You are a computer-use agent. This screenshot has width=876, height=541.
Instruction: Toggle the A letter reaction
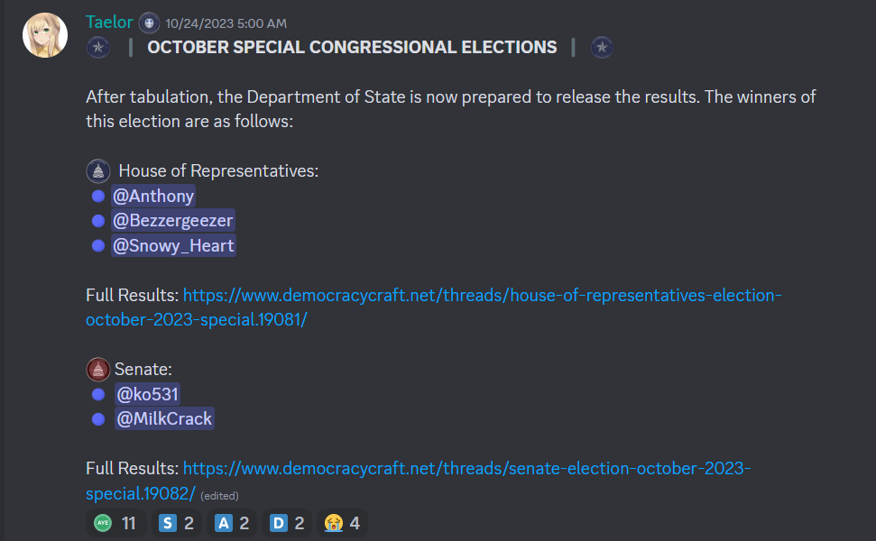point(231,523)
